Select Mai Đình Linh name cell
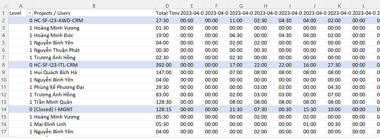380x138 pixels. click(x=94, y=124)
